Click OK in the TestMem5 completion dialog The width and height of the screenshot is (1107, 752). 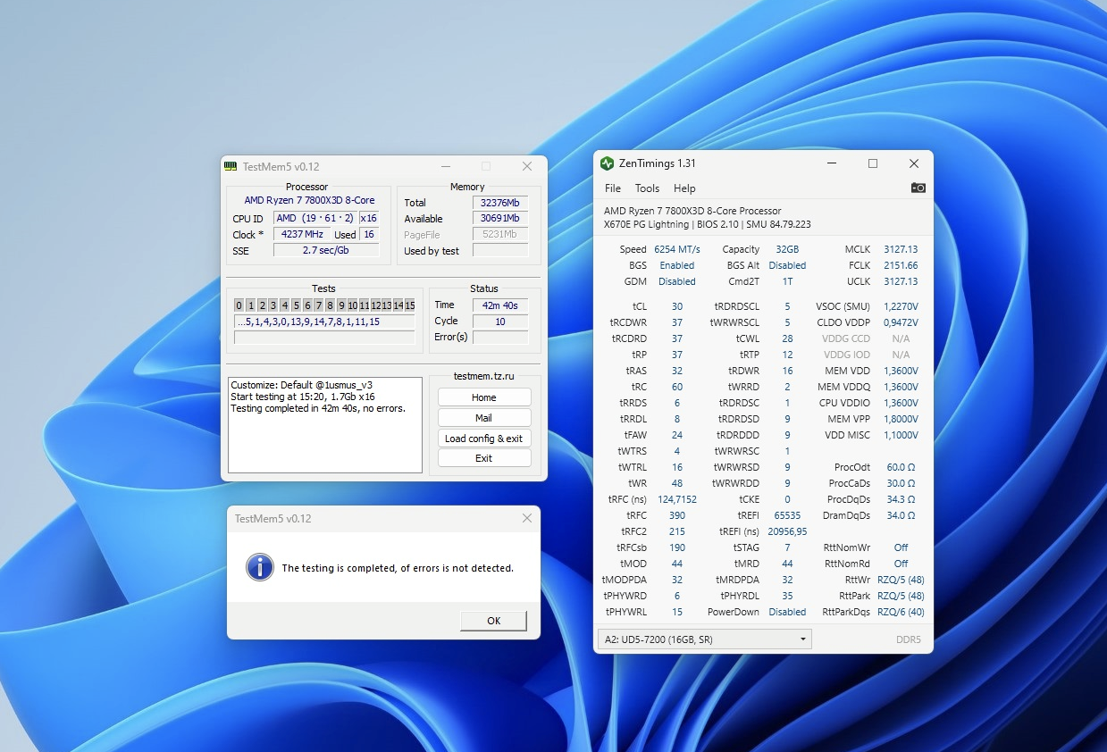[x=493, y=621]
